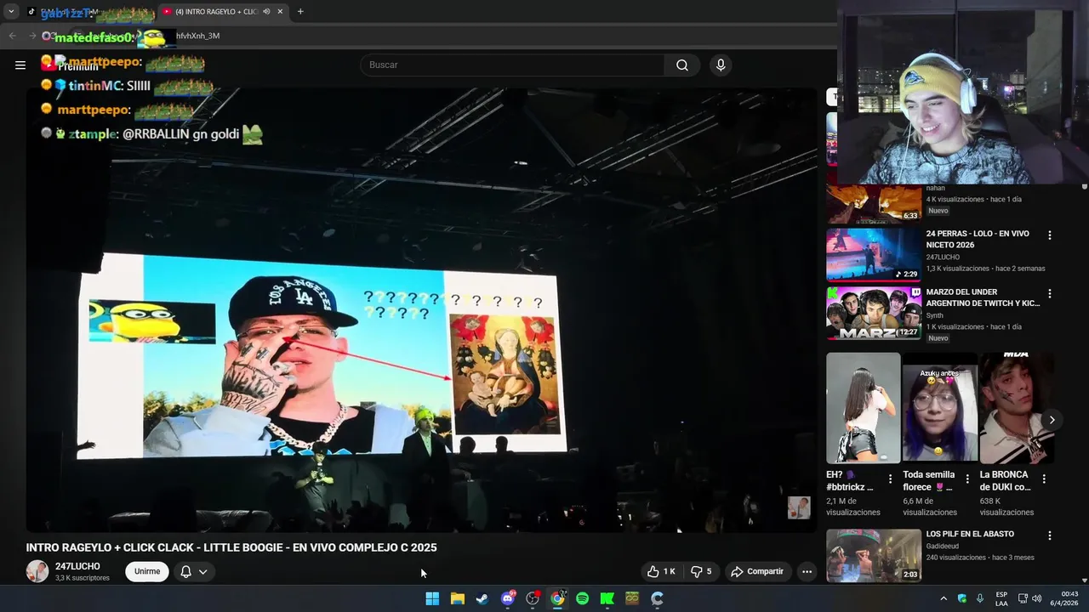Screen dimensions: 1089x612
Task: Go forward in browser history
Action: [x=33, y=36]
